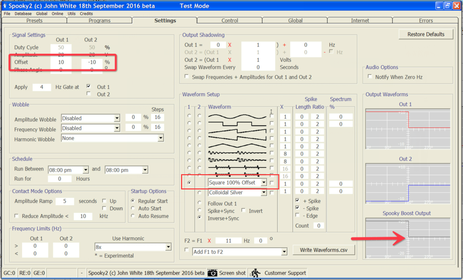Click the Amplitude Ramp seconds field

coord(65,201)
